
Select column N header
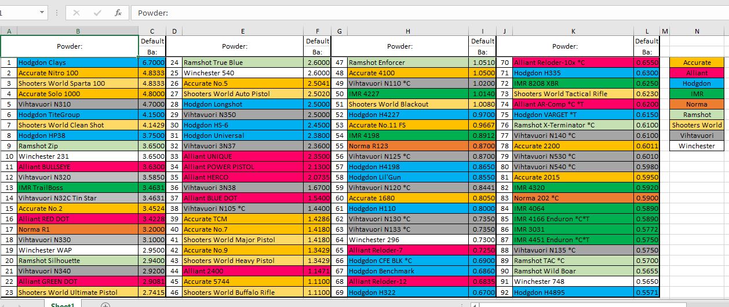coord(697,31)
